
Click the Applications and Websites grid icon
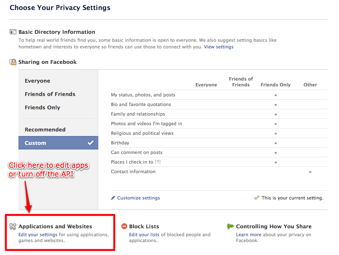pos(13,227)
